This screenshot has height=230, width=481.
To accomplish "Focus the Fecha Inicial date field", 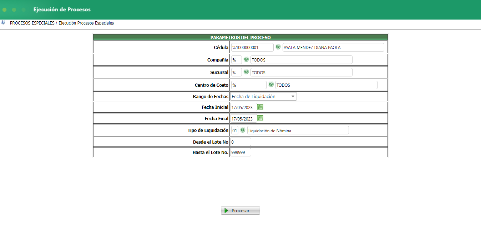I will (244, 107).
